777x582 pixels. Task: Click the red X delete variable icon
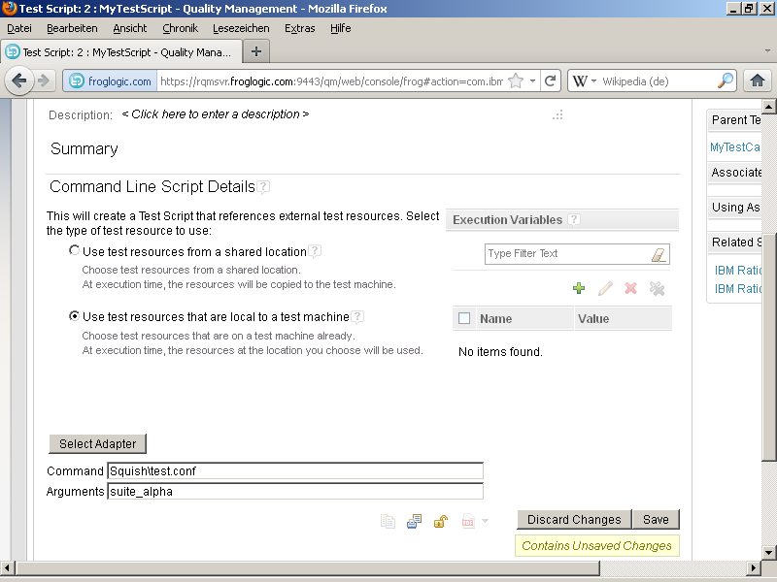click(630, 288)
